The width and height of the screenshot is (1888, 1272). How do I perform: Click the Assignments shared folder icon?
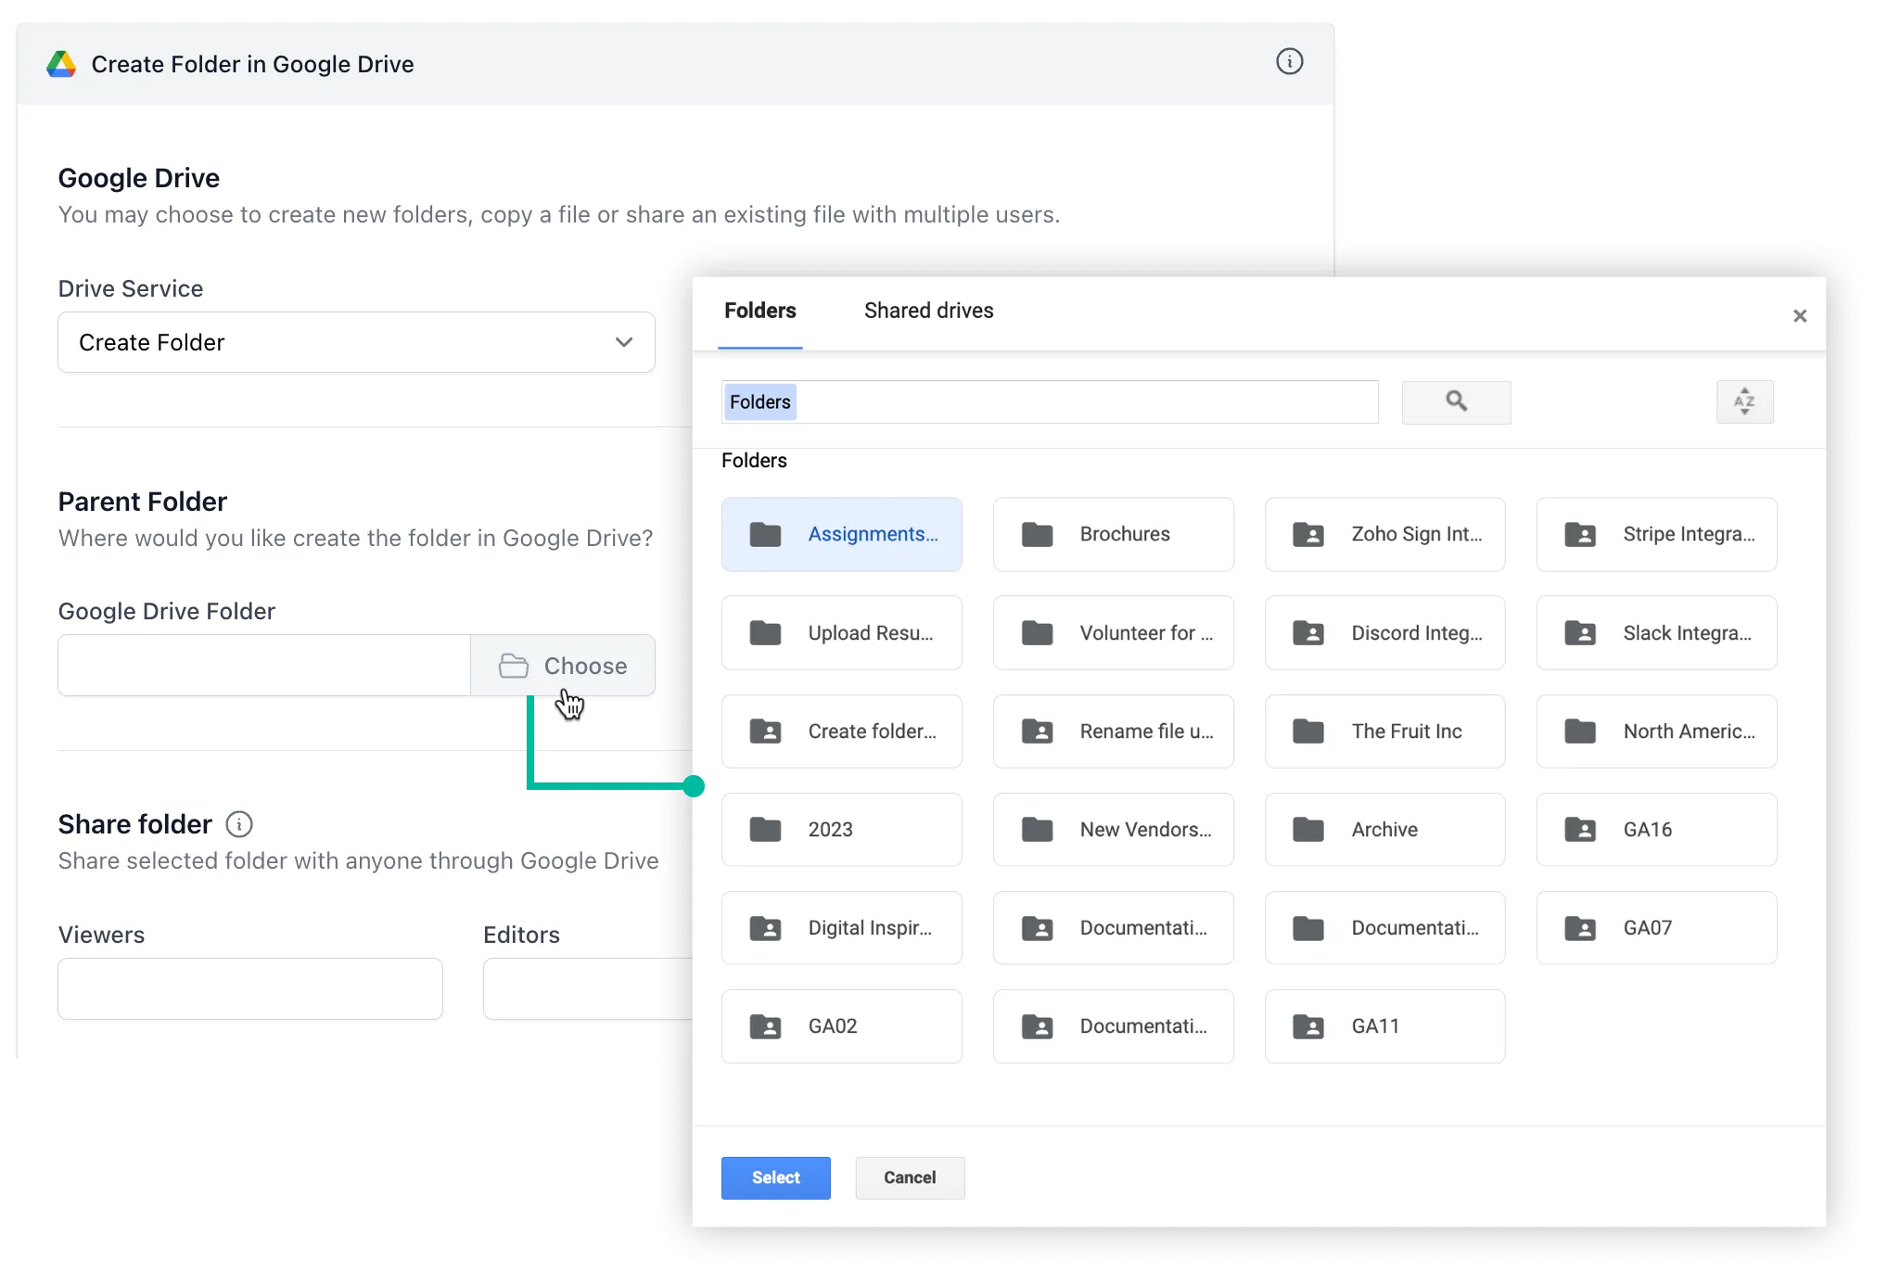tap(765, 534)
